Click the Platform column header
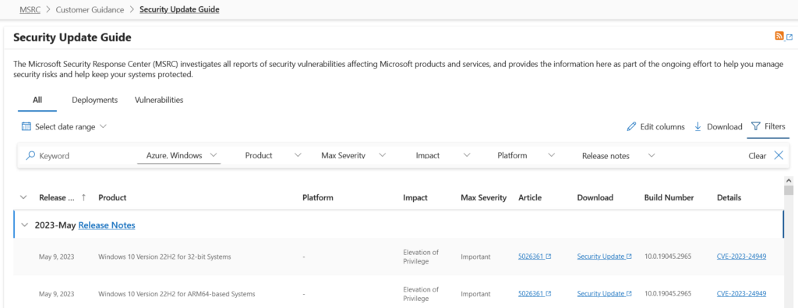This screenshot has height=308, width=798. click(318, 197)
